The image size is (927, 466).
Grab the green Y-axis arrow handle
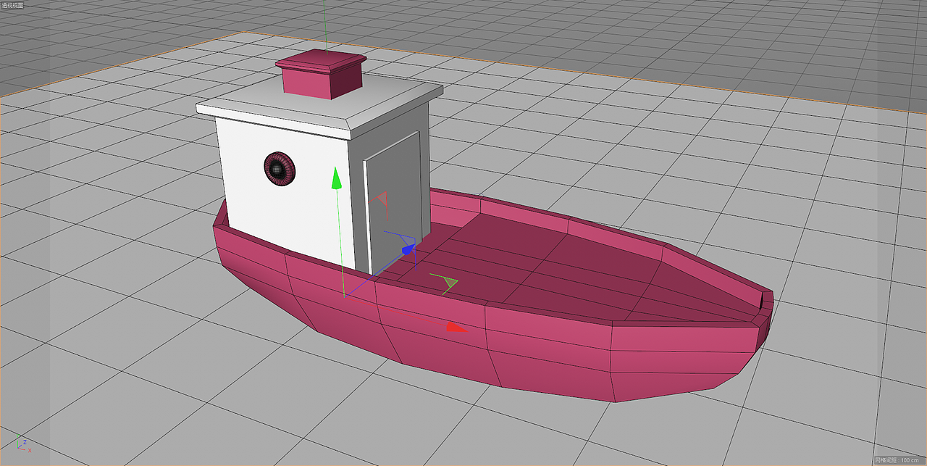(335, 178)
